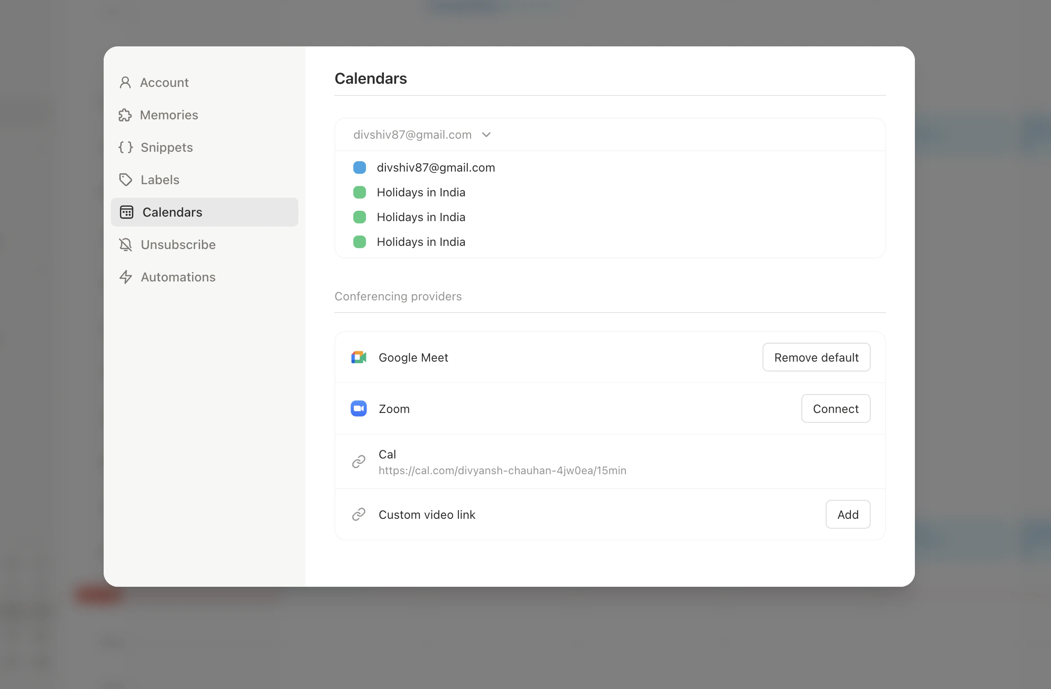Viewport: 1051px width, 689px height.
Task: Add a custom video link
Action: pos(848,514)
